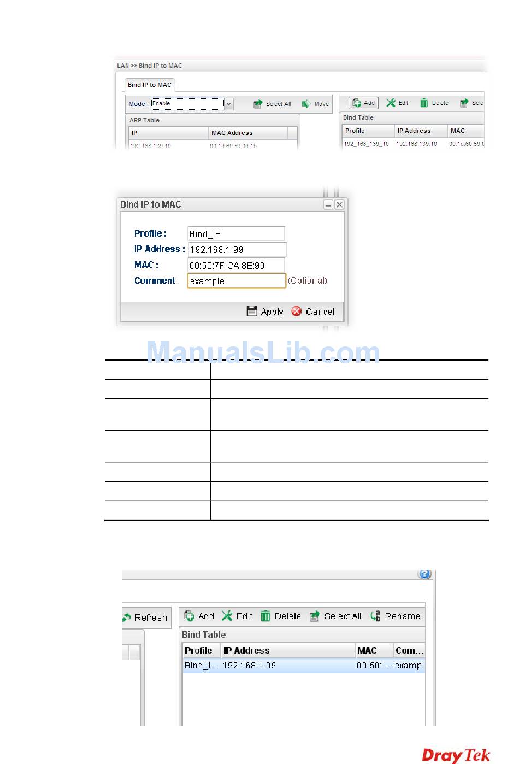Click the Refresh icon in lower panel
Viewport: 519px width, 764px height.
point(127,618)
